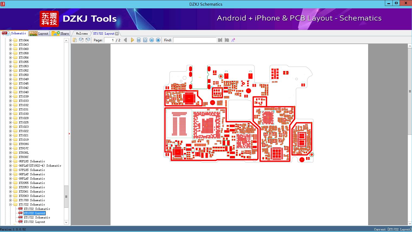This screenshot has height=232, width=412.
Task: Toggle match case search option icon
Action: (233, 40)
